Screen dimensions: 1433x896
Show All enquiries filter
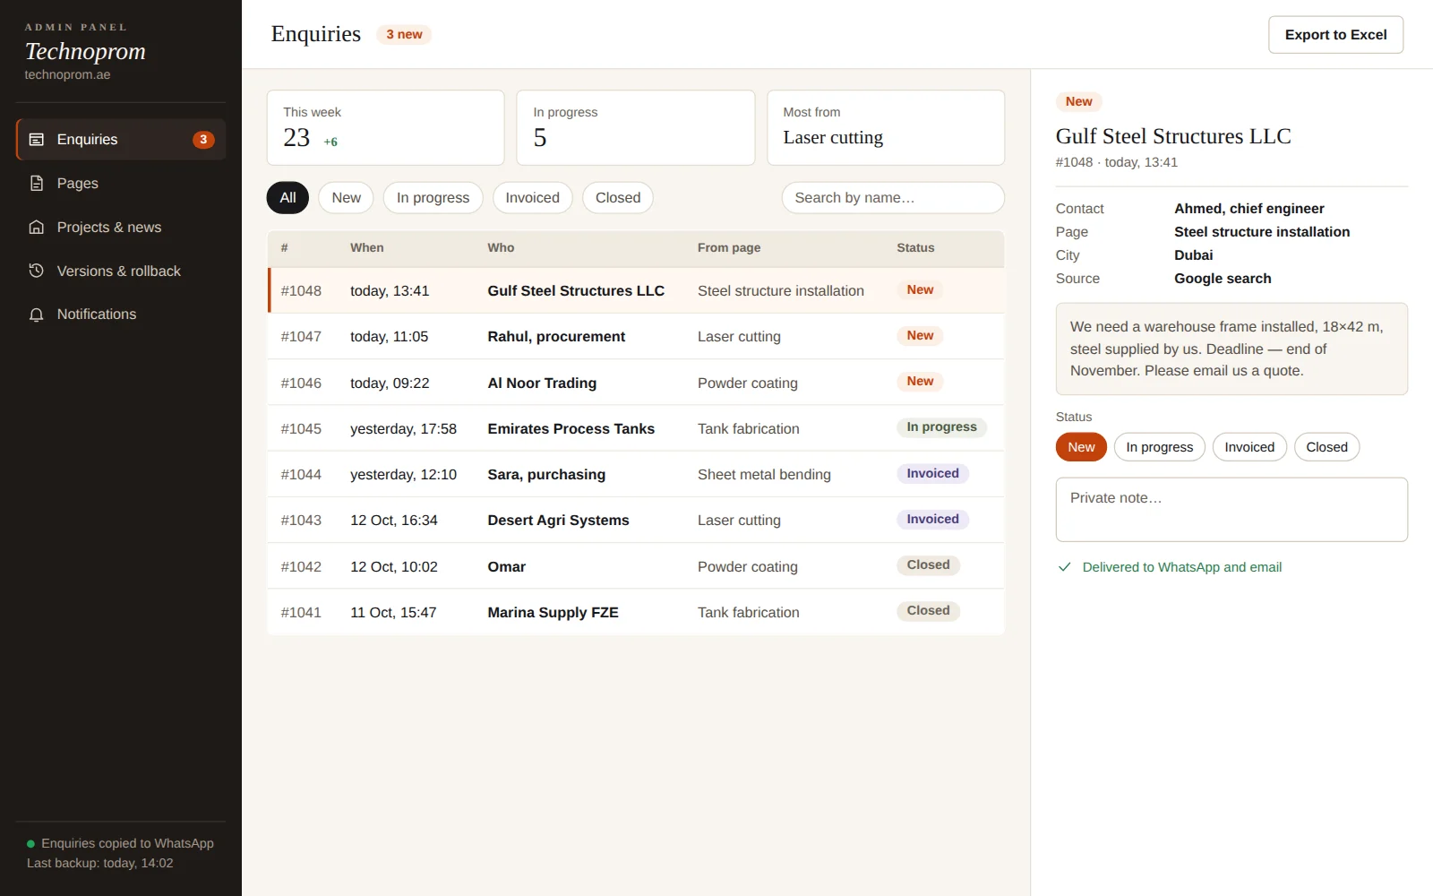pos(287,198)
